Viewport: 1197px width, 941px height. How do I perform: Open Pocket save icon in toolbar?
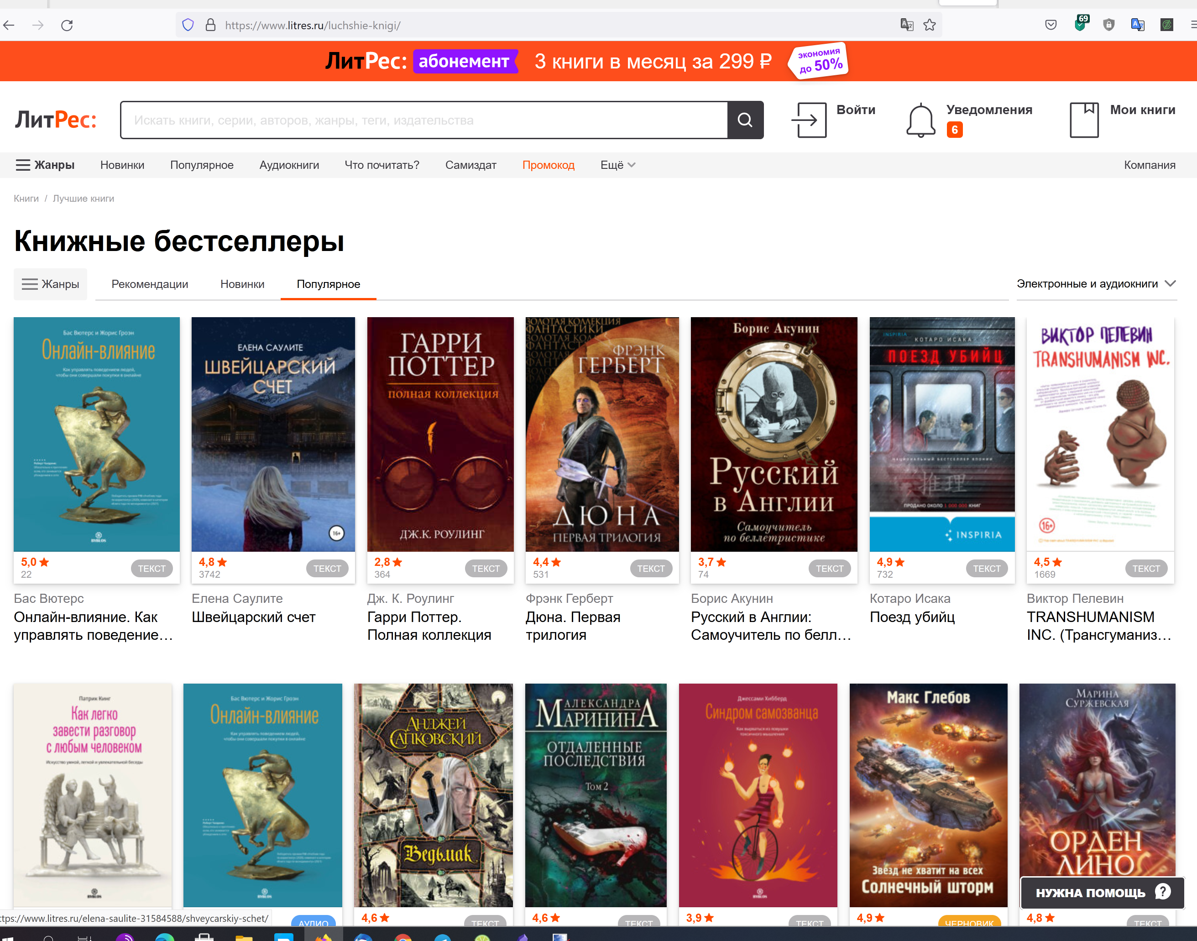pos(1051,25)
